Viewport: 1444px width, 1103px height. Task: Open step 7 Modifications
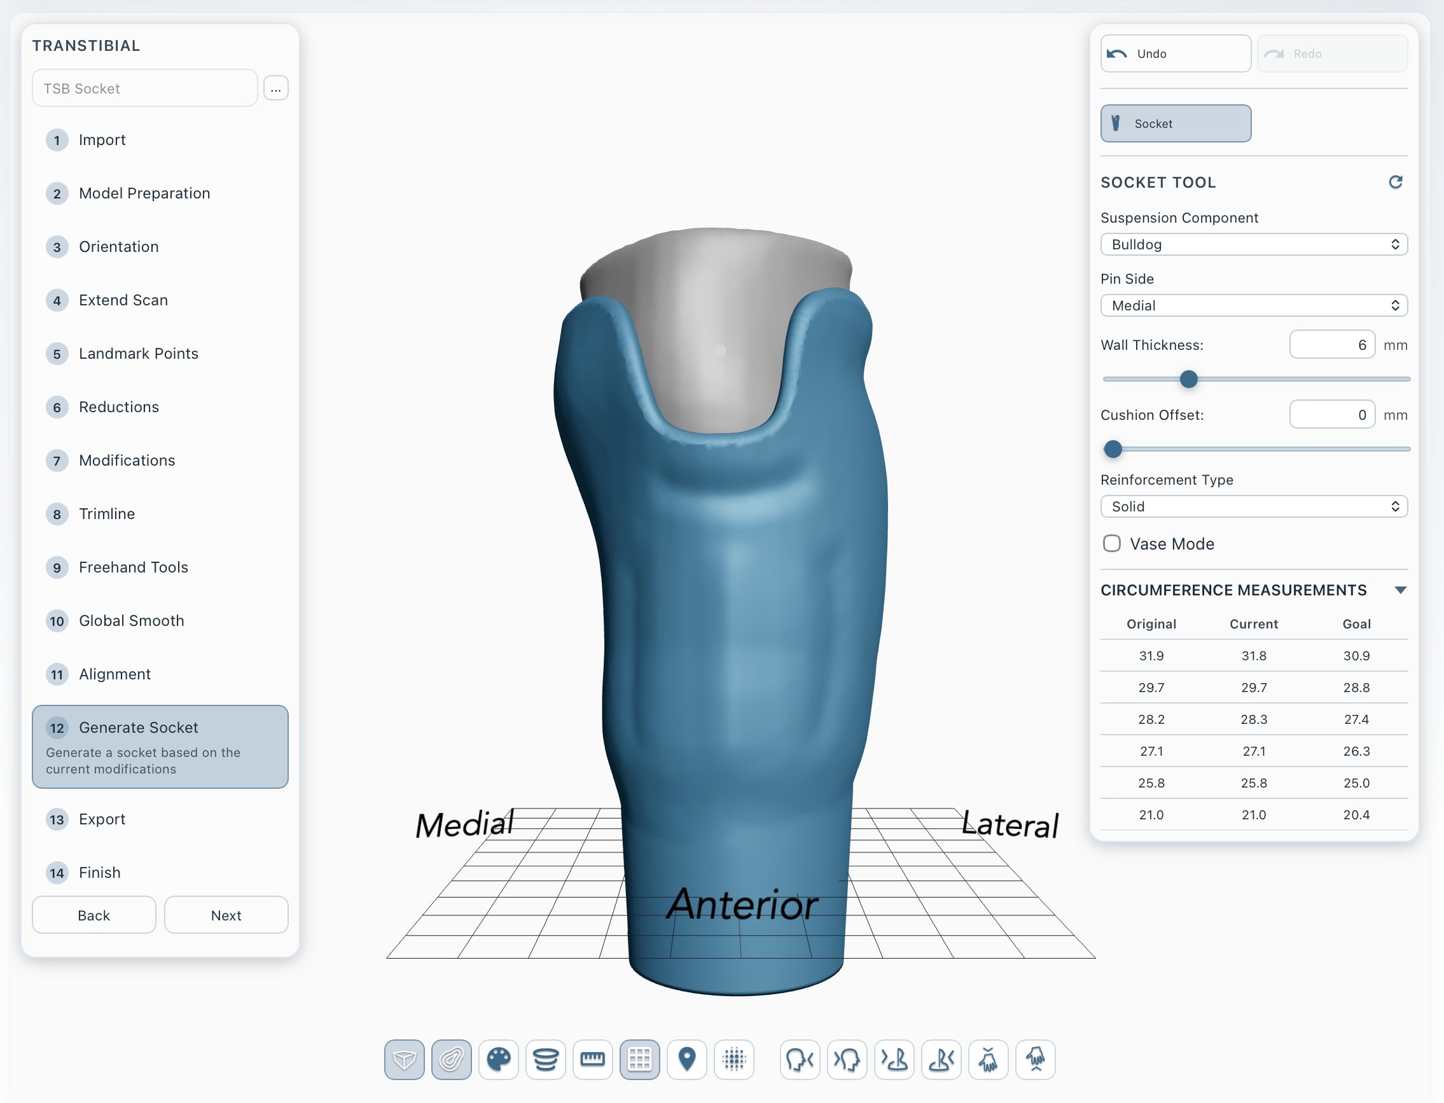coord(160,461)
